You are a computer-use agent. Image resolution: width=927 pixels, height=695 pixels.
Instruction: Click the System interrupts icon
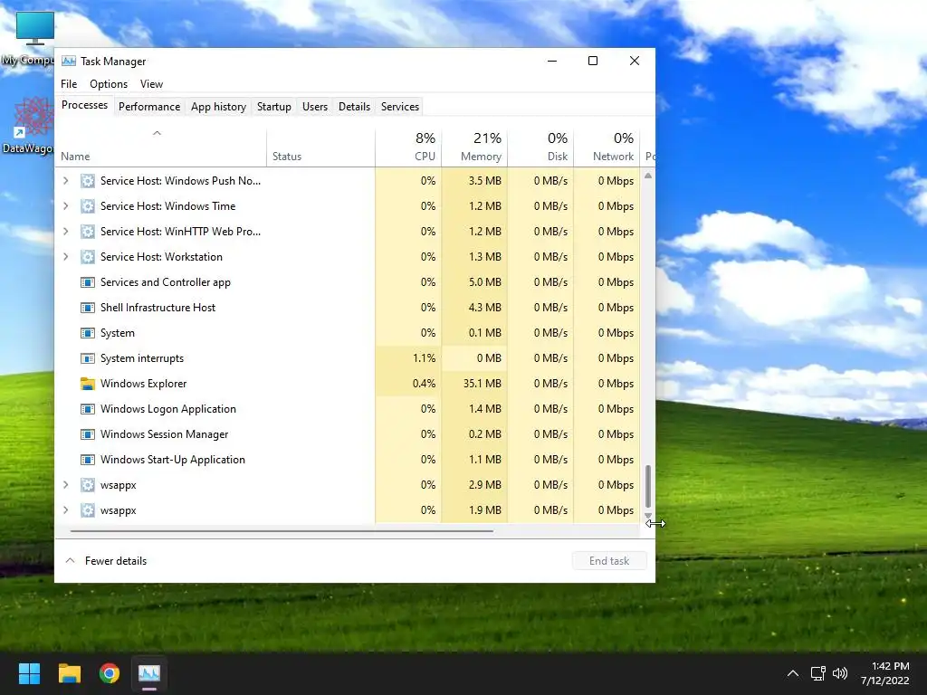(88, 358)
